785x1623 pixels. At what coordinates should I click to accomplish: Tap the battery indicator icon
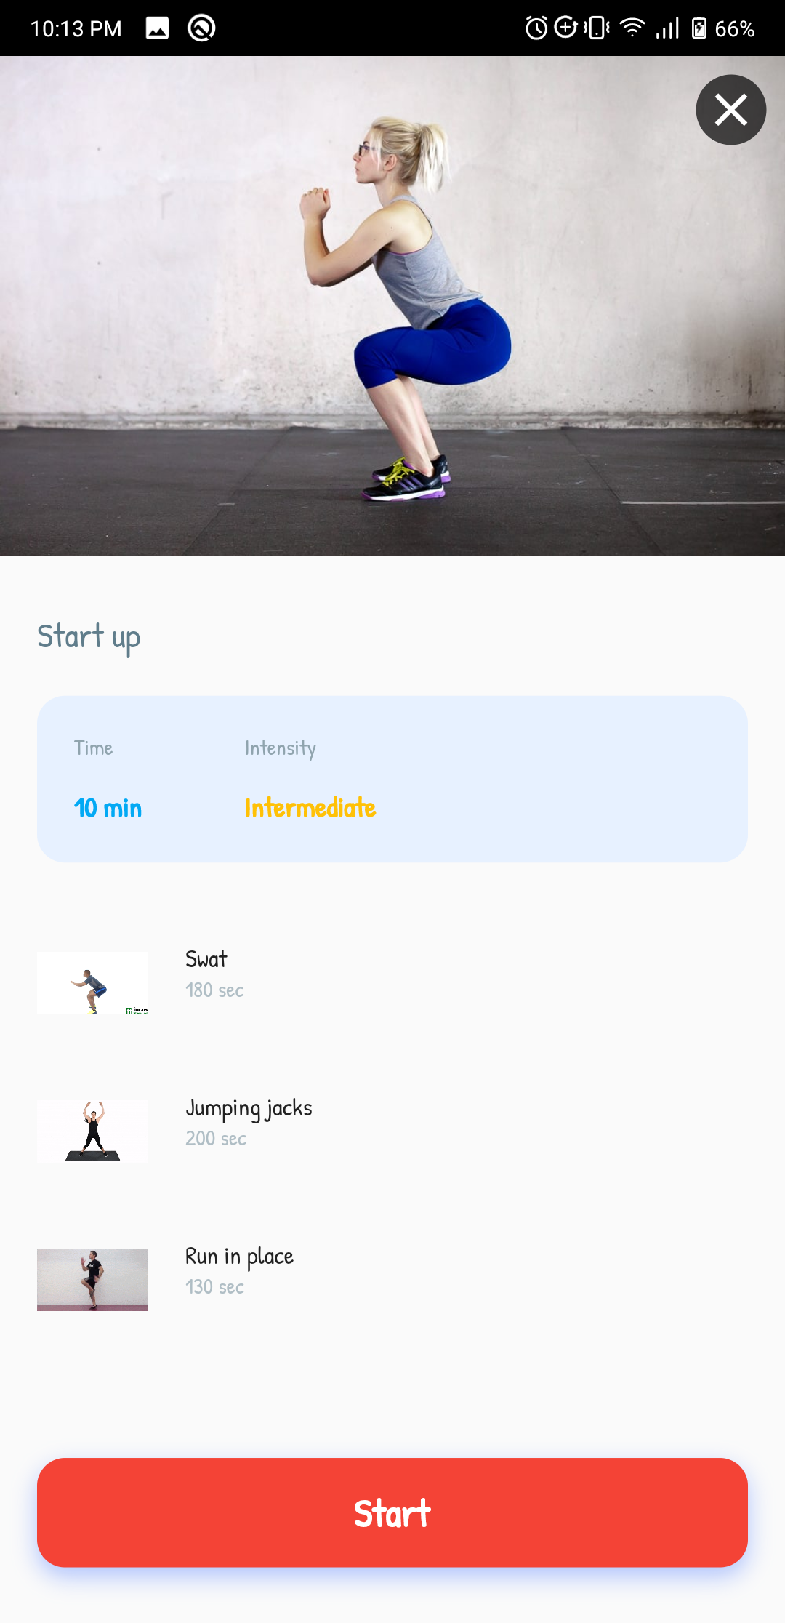(699, 28)
